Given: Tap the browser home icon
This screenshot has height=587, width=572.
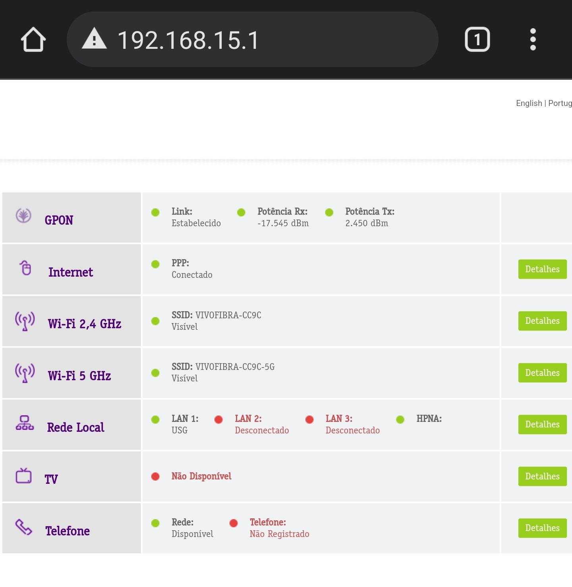Looking at the screenshot, I should pyautogui.click(x=33, y=39).
